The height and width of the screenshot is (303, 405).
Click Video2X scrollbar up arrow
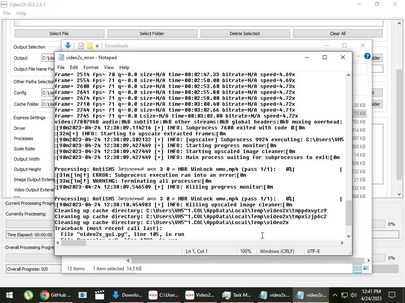pos(399,24)
